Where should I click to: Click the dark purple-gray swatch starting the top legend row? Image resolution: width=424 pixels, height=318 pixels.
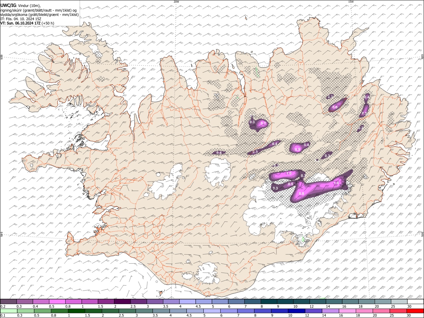tap(8, 301)
